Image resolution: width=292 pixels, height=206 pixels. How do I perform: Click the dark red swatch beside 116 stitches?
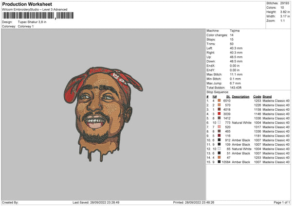[219, 136]
